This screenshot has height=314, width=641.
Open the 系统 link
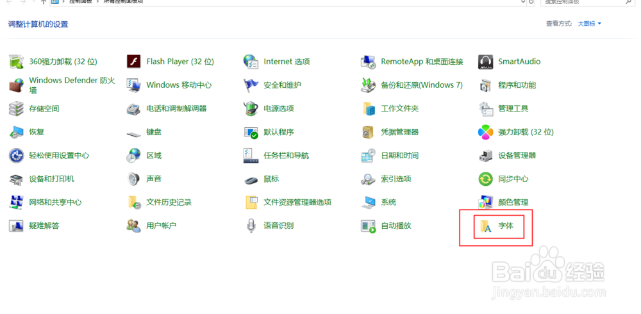click(388, 202)
